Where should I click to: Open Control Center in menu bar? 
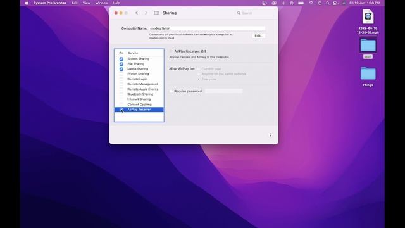point(335,3)
